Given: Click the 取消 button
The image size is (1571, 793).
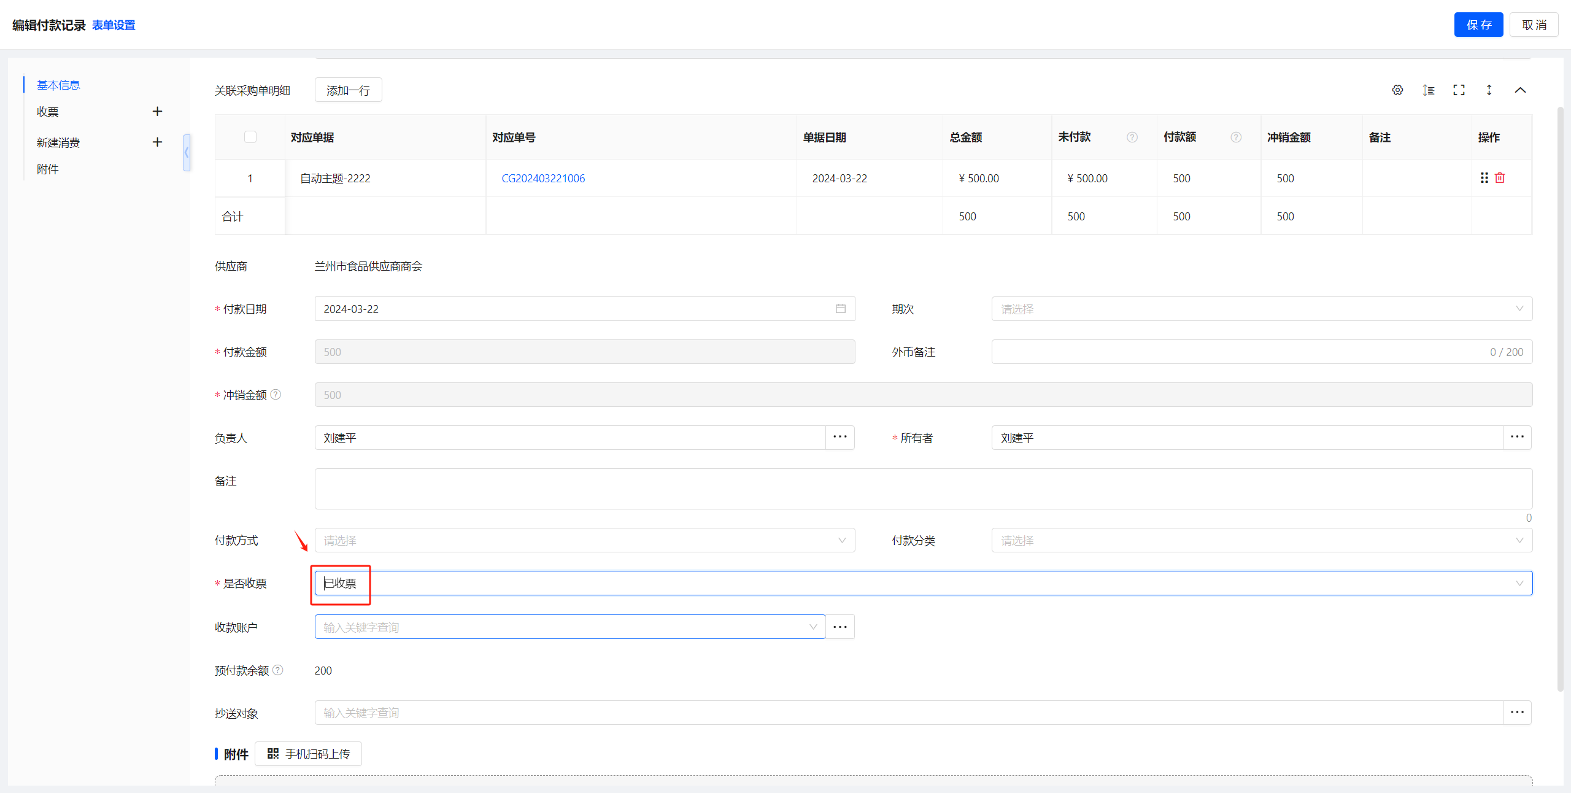Looking at the screenshot, I should coord(1534,25).
